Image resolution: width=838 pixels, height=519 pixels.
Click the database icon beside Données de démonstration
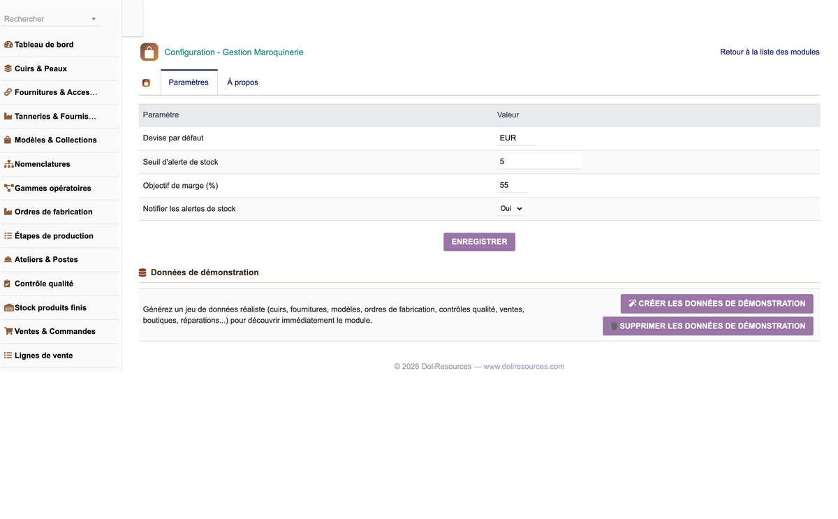[x=142, y=272]
